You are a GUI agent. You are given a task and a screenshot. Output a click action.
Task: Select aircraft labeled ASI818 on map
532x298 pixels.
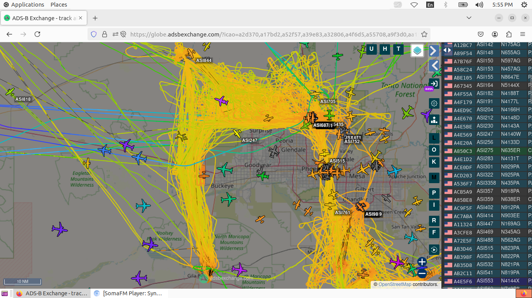click(10, 92)
